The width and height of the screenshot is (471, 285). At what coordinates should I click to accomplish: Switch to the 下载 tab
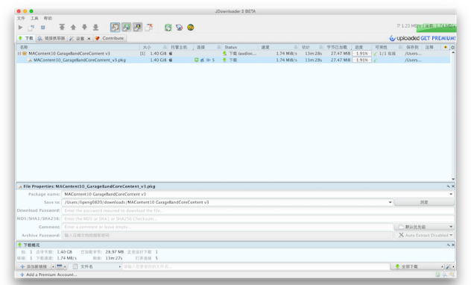pos(26,39)
